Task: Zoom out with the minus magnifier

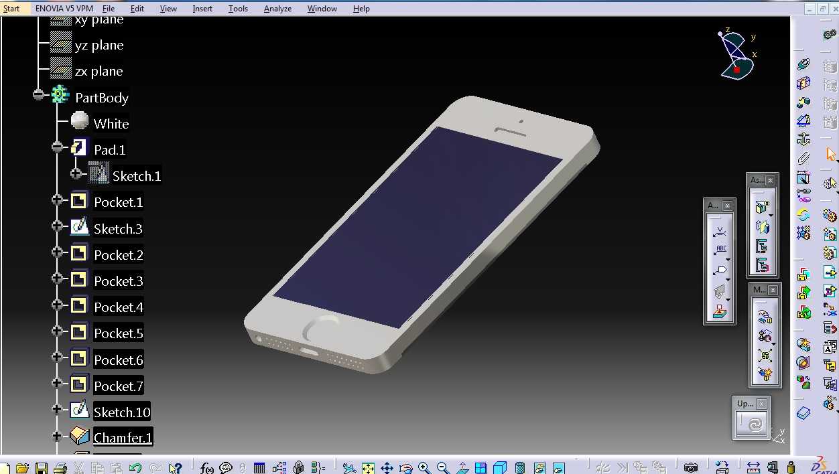Action: click(443, 468)
